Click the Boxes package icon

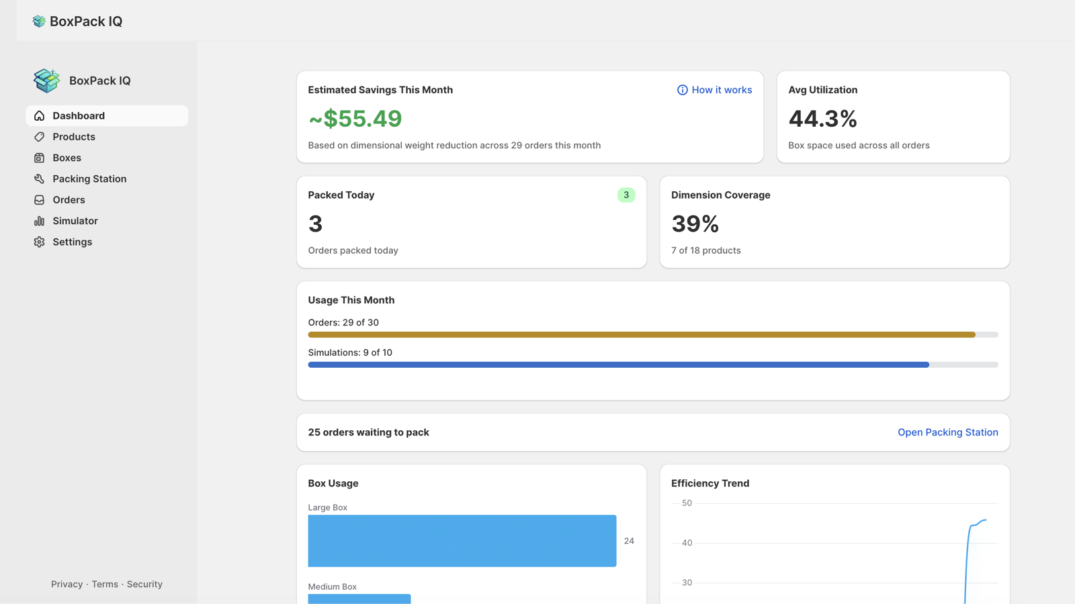point(39,158)
